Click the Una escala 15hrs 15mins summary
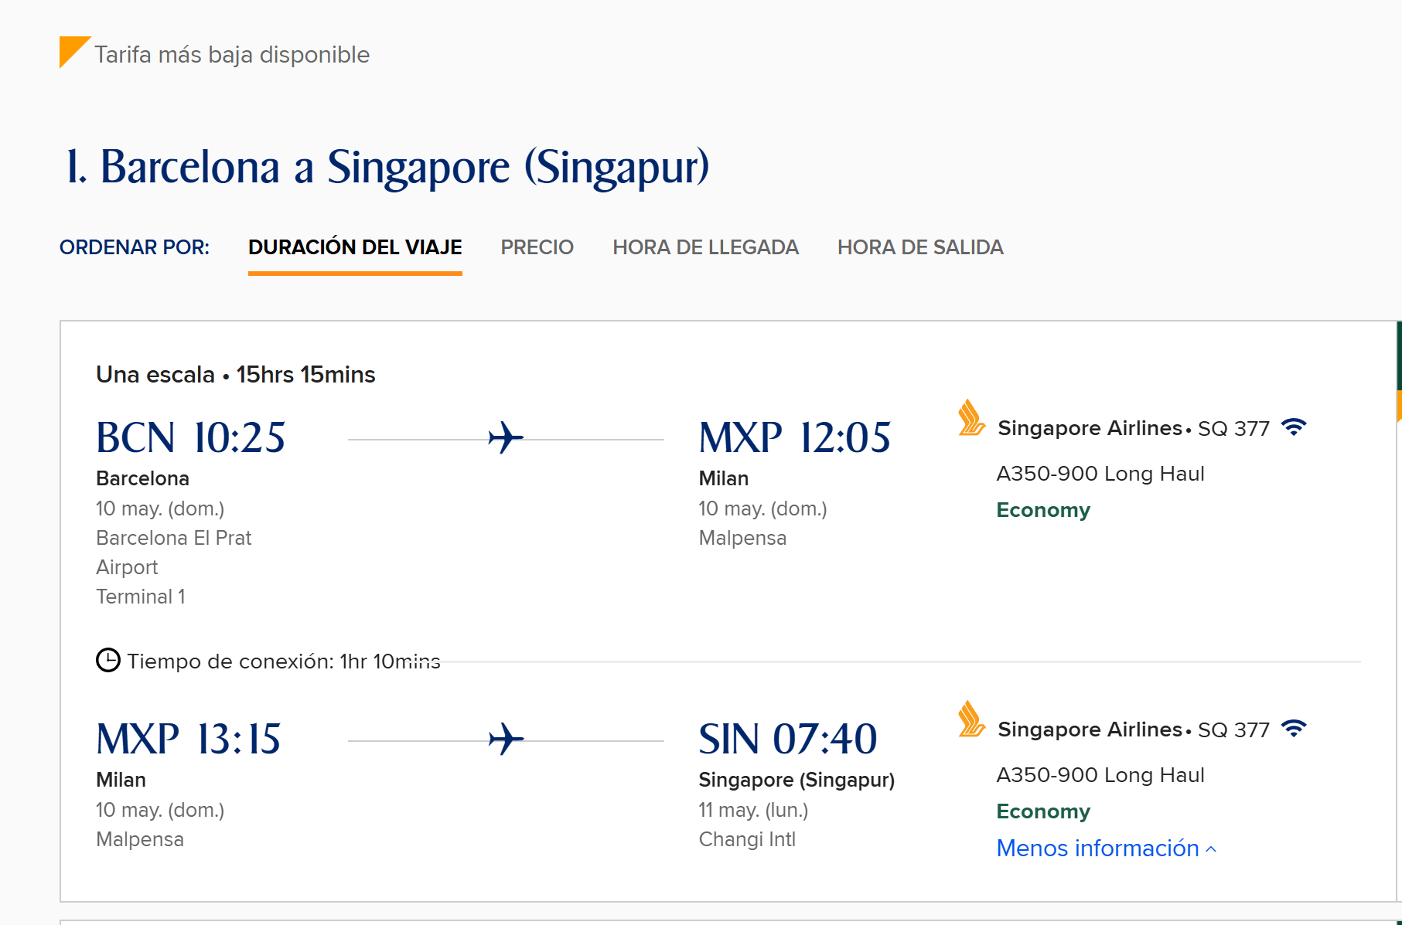The width and height of the screenshot is (1402, 925). coord(236,375)
